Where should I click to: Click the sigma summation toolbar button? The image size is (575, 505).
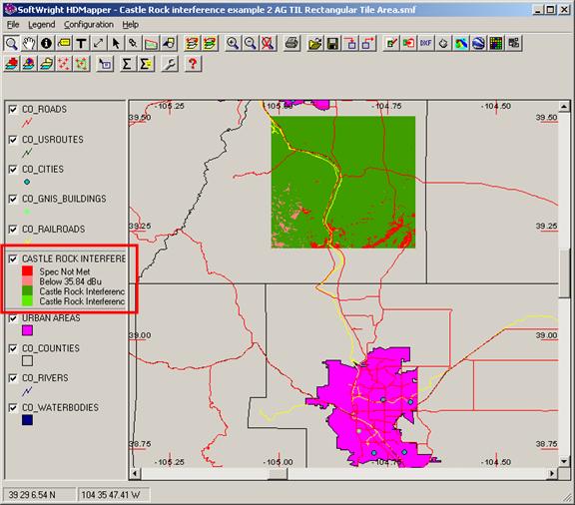click(x=127, y=64)
